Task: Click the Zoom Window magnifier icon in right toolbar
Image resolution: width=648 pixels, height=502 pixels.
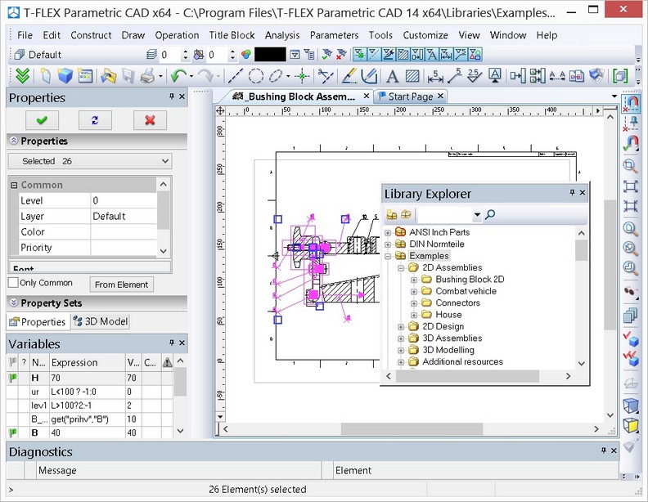Action: 630,166
